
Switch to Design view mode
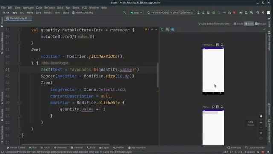[x=261, y=24]
